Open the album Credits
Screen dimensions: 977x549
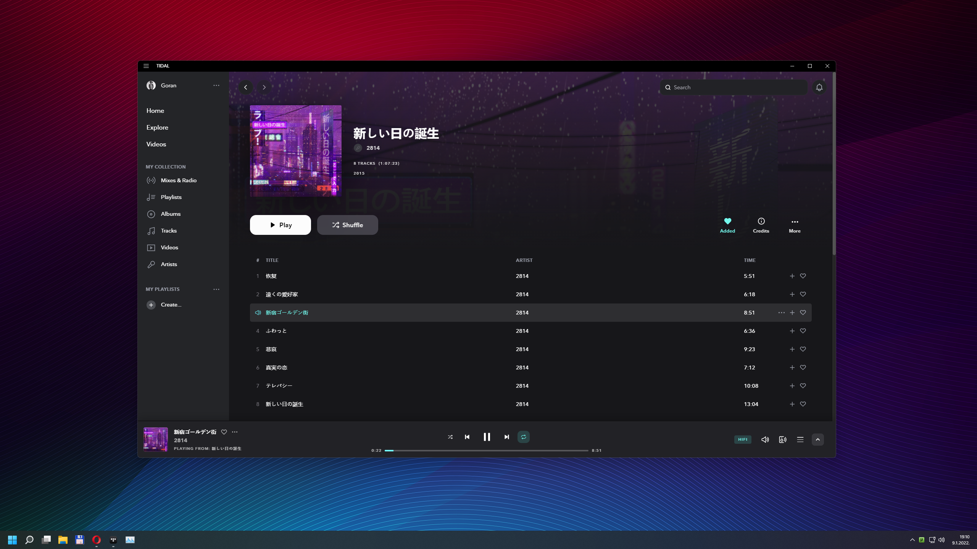coord(761,225)
